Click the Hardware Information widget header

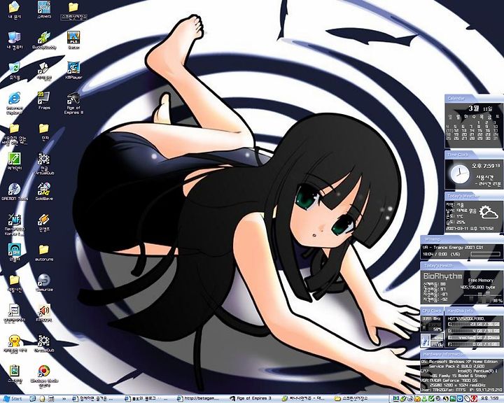pos(461,354)
